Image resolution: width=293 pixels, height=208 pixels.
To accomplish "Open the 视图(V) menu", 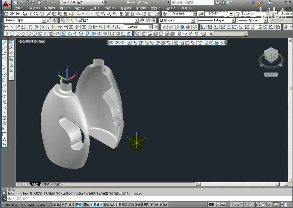I will [50, 8].
